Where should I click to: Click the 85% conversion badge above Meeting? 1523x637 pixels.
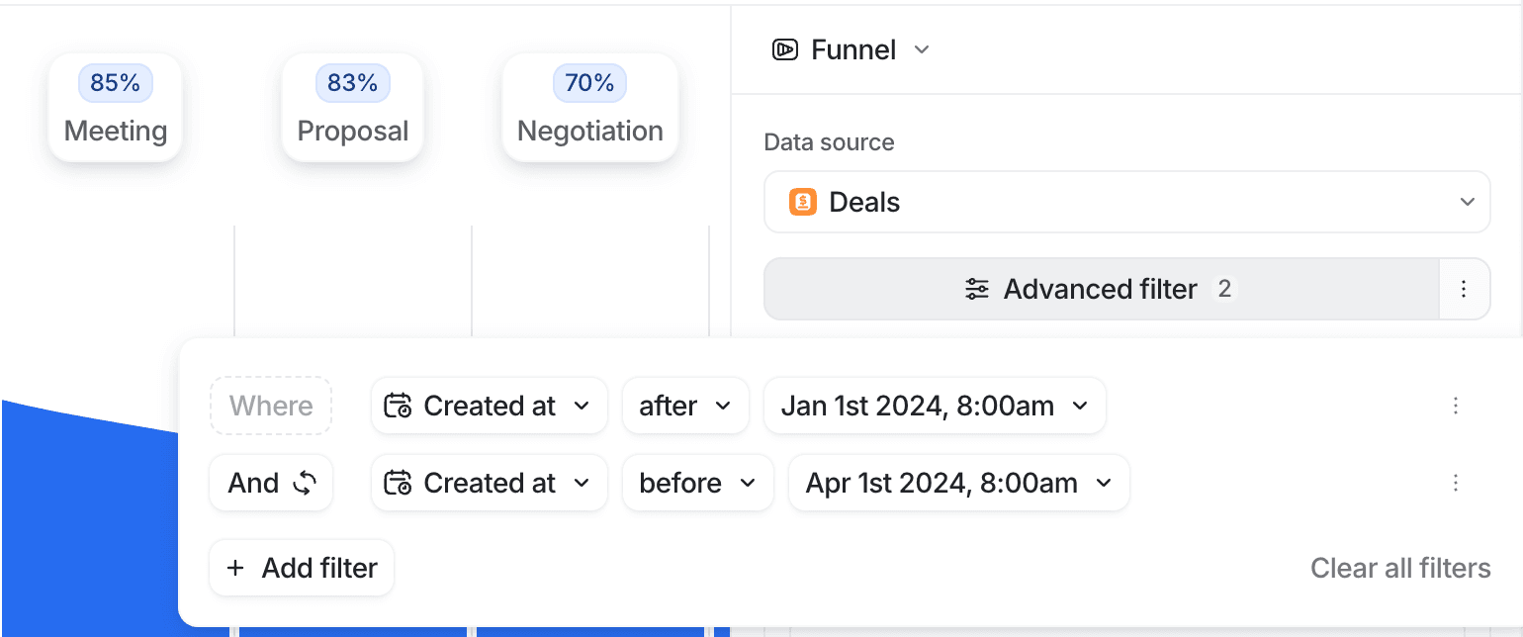[114, 83]
